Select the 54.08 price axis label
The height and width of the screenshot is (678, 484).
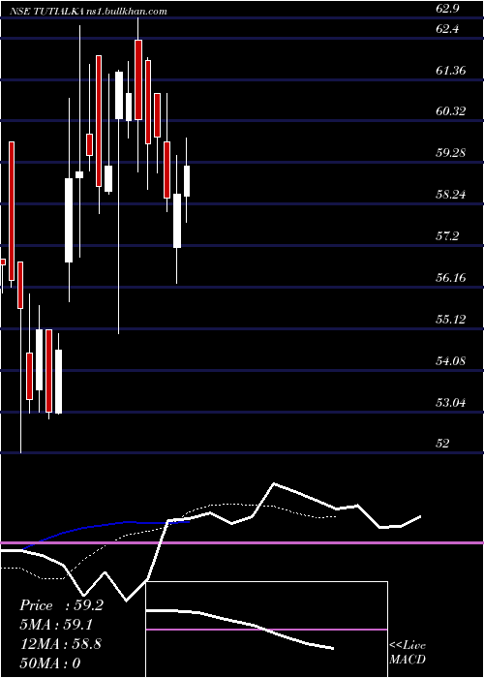[x=451, y=361]
